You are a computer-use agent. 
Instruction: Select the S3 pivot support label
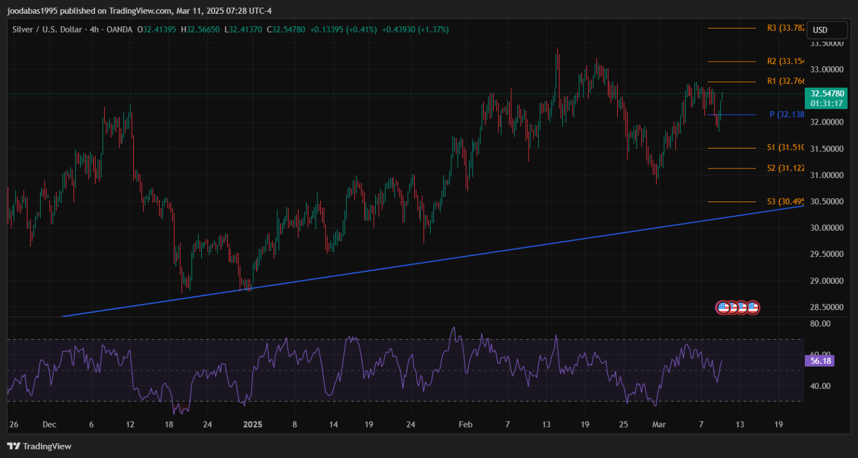786,202
